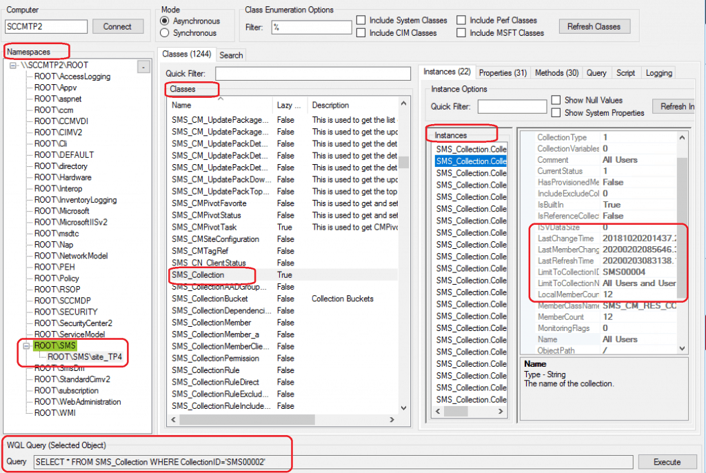Click the class enumeration Filter field
706x473 pixels.
312,28
